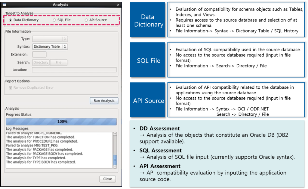Click the Run Analysis button
Image resolution: width=308 pixels, height=189 pixels.
[104, 101]
